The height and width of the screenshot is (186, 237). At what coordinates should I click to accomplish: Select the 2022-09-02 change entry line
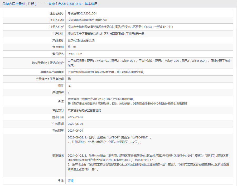109,137
